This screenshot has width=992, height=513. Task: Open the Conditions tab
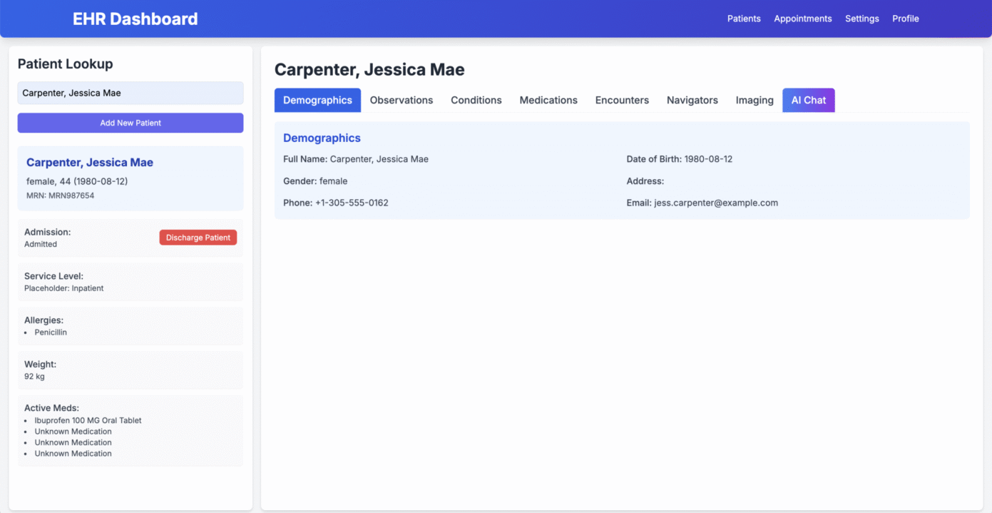click(x=476, y=100)
